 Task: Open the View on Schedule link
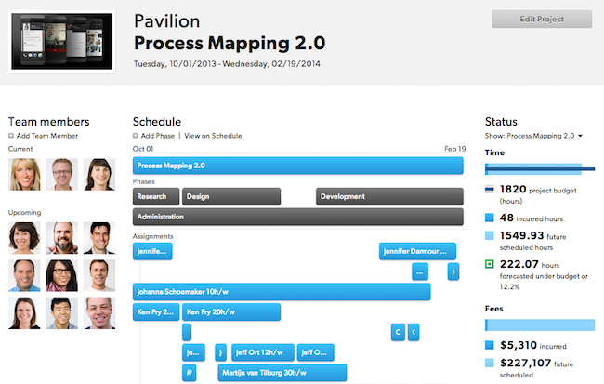pos(213,136)
